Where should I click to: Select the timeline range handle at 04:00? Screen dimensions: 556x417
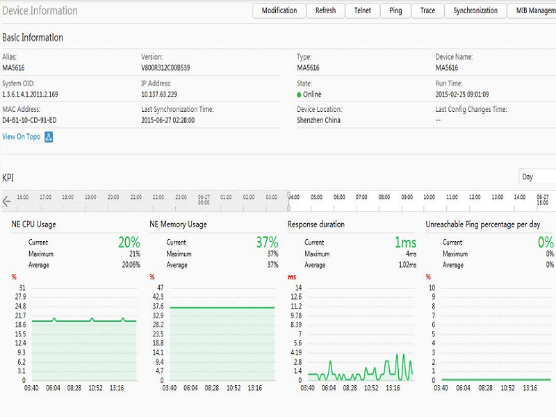[x=288, y=201]
